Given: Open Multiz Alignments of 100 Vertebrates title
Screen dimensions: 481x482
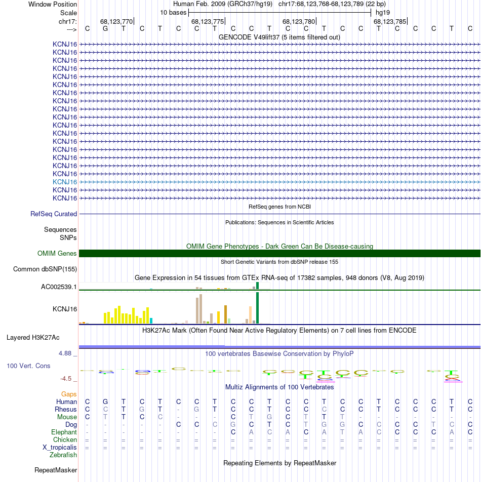Looking at the screenshot, I should pyautogui.click(x=279, y=387).
